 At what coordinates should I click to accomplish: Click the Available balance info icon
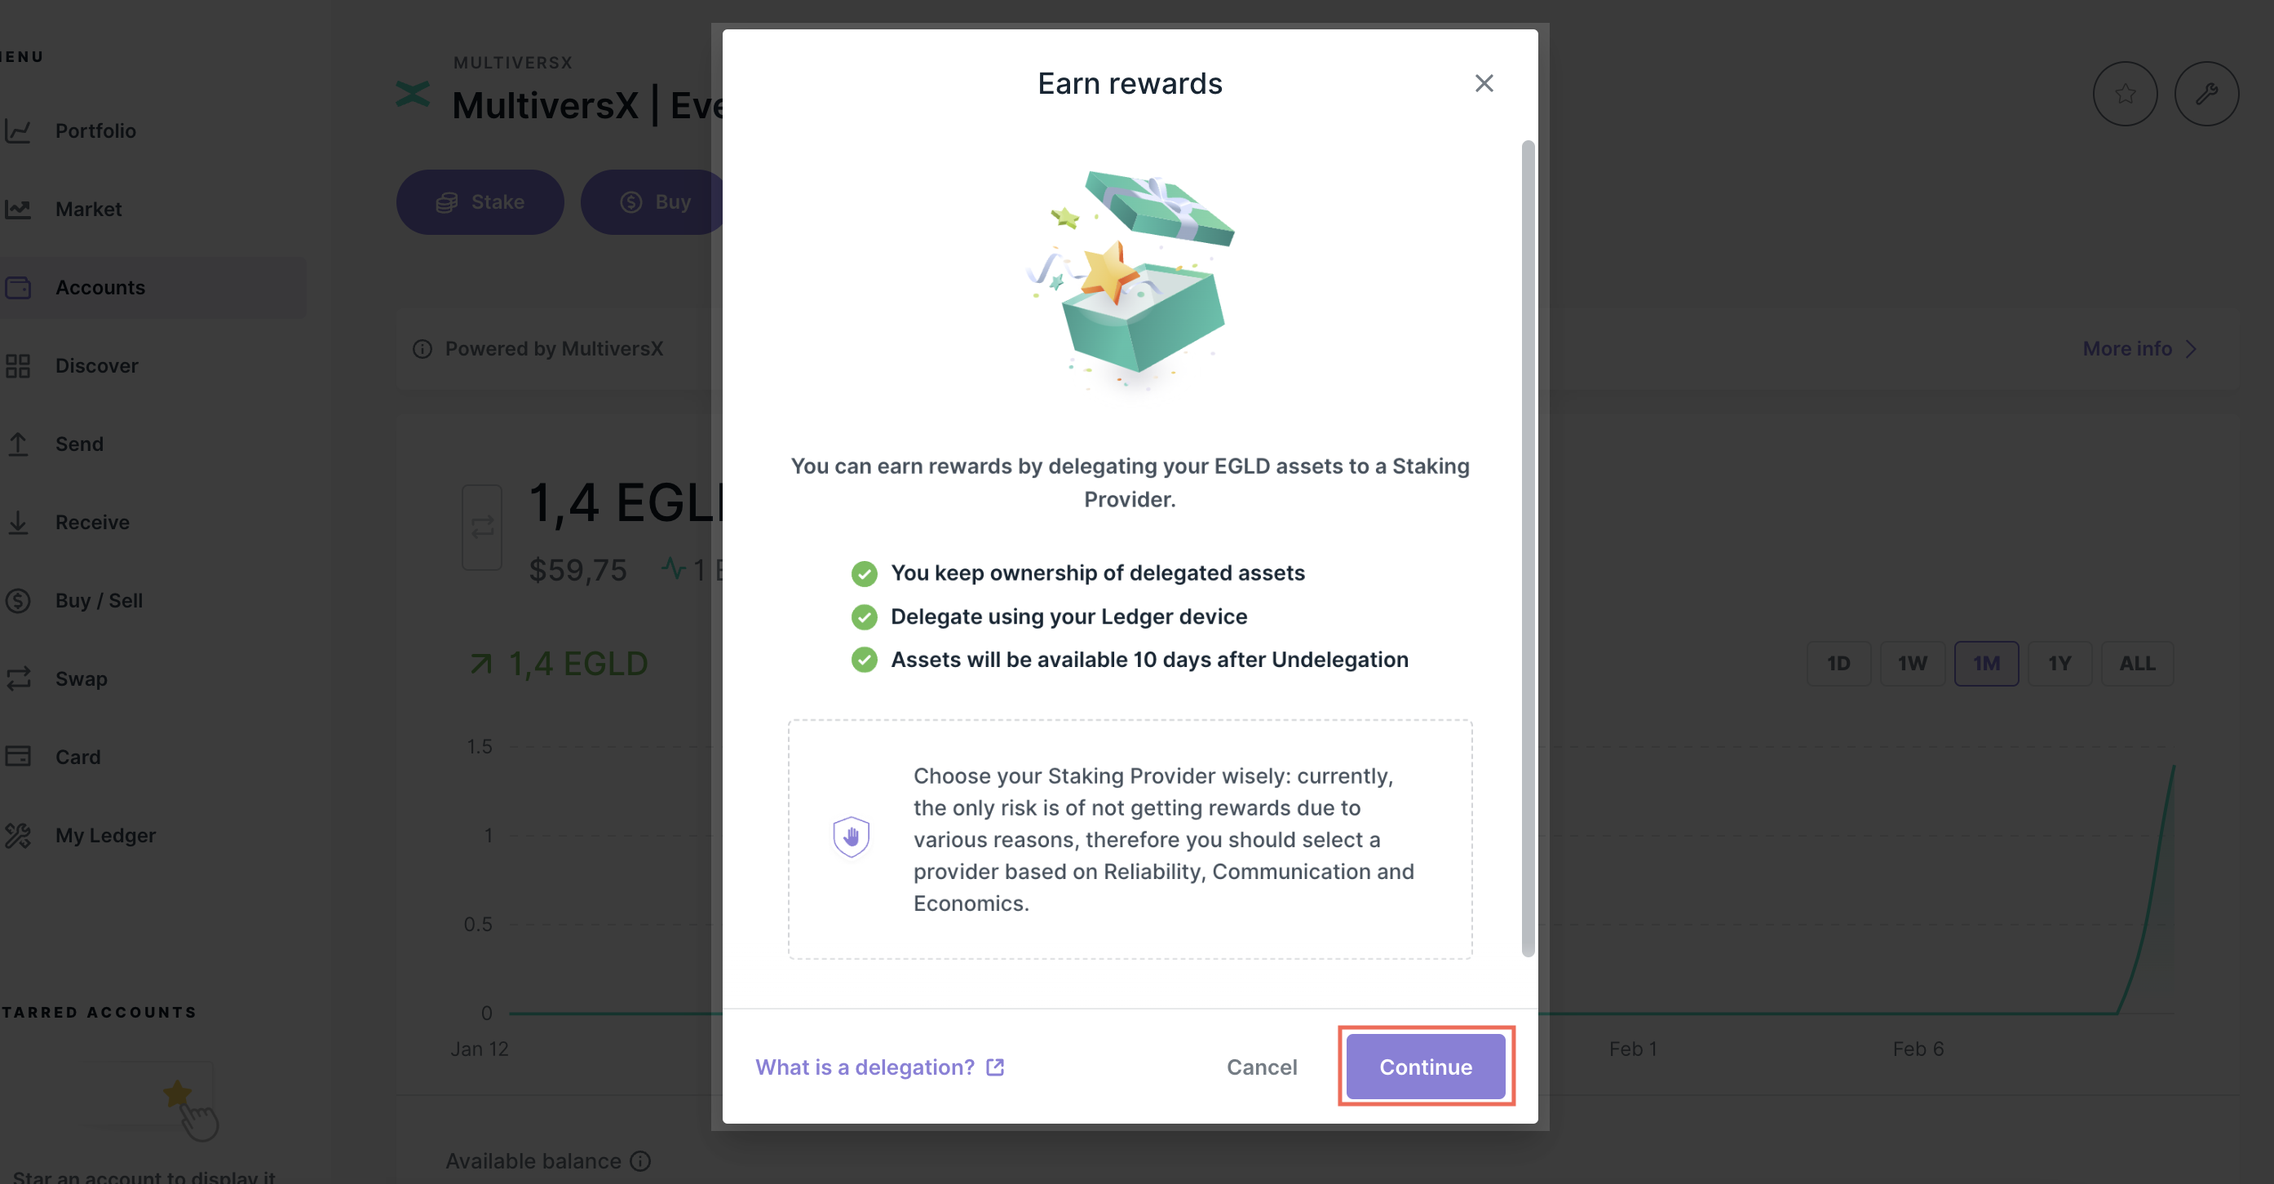pyautogui.click(x=642, y=1160)
